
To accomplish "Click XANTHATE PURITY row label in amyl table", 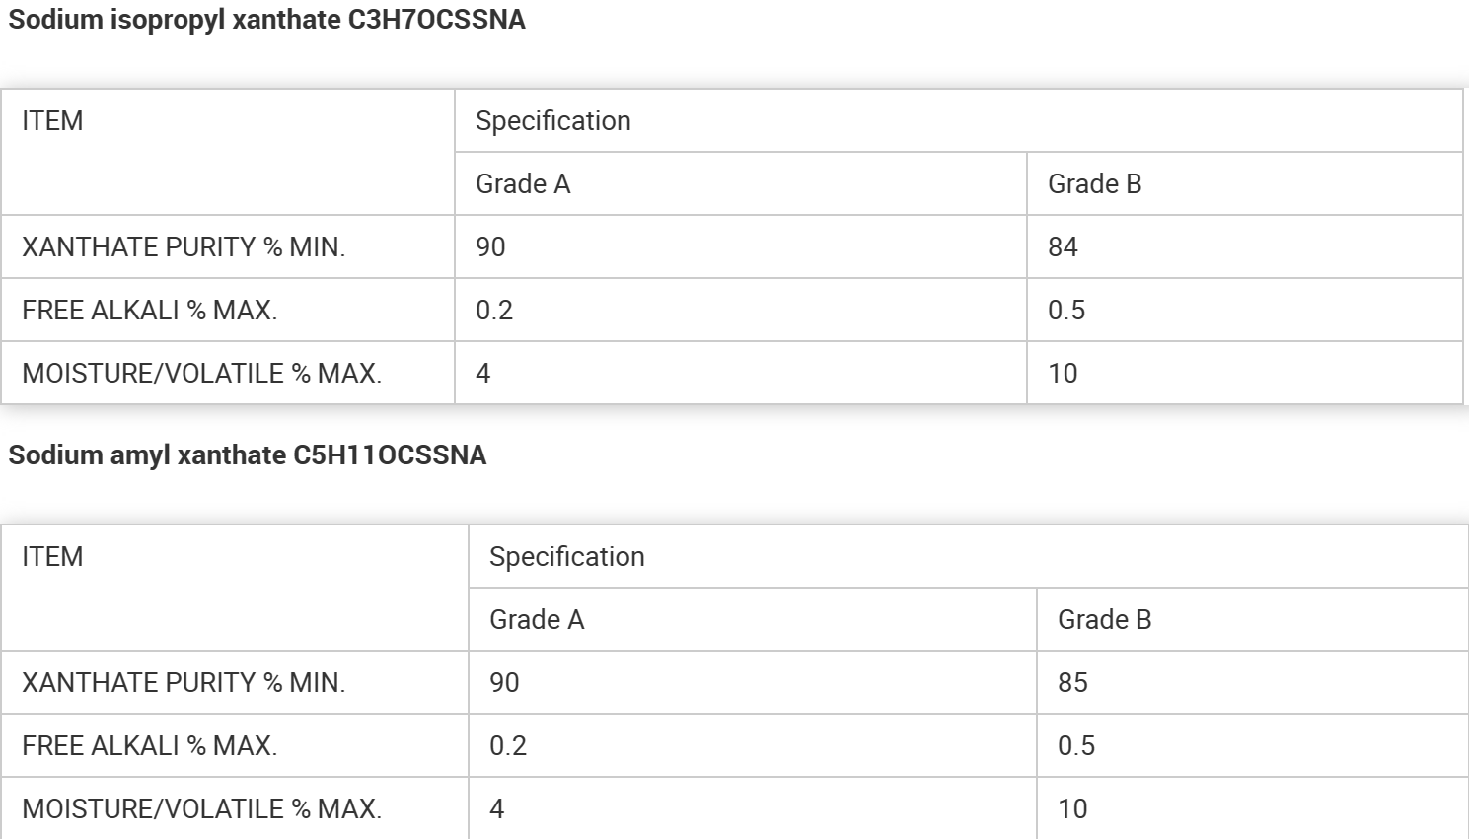I will [x=184, y=683].
